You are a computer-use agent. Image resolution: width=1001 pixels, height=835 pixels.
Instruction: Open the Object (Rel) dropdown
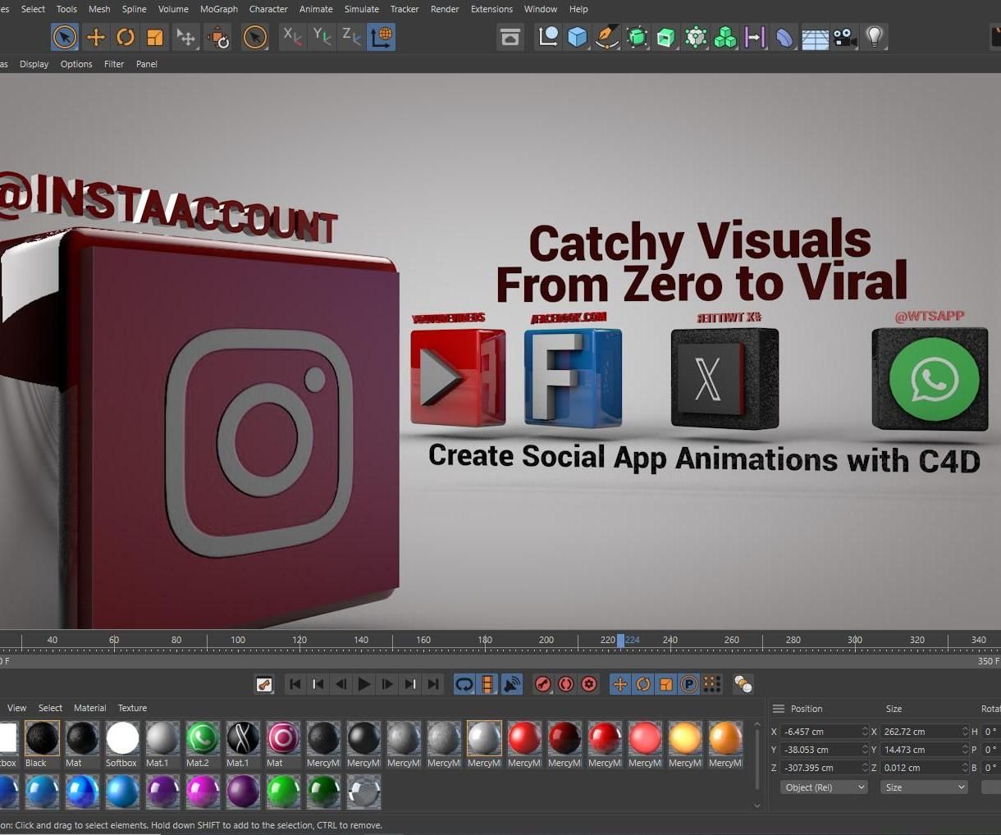pos(823,787)
